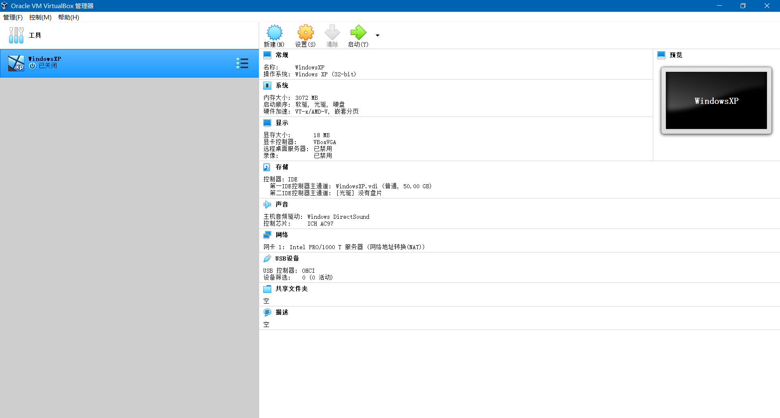
Task: Open the 系统 section heading link
Action: [282, 86]
